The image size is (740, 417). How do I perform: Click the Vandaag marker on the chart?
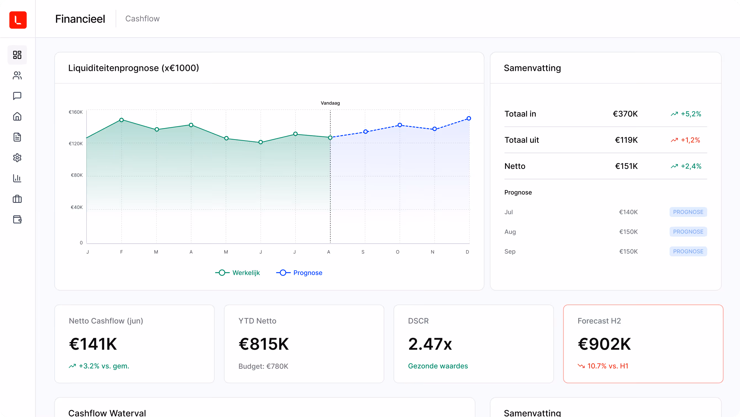tap(330, 103)
